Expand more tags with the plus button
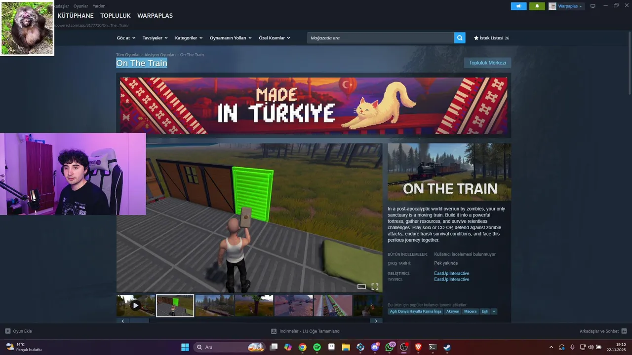Image resolution: width=632 pixels, height=355 pixels. coord(494,311)
